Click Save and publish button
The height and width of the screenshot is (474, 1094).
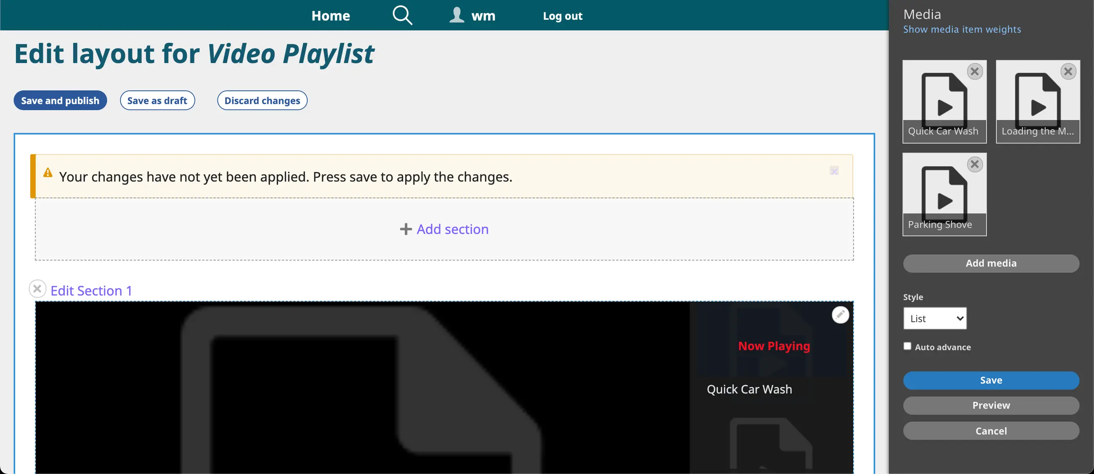(60, 101)
